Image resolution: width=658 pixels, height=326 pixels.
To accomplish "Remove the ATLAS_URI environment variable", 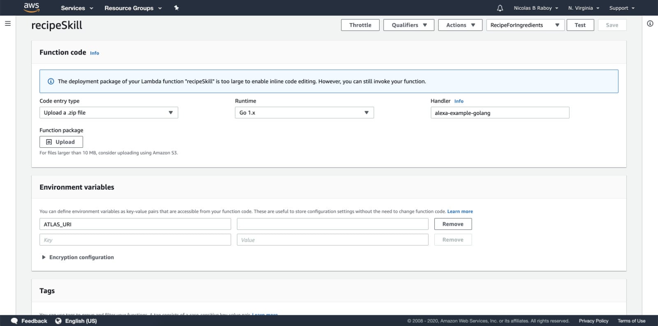I will [x=453, y=224].
